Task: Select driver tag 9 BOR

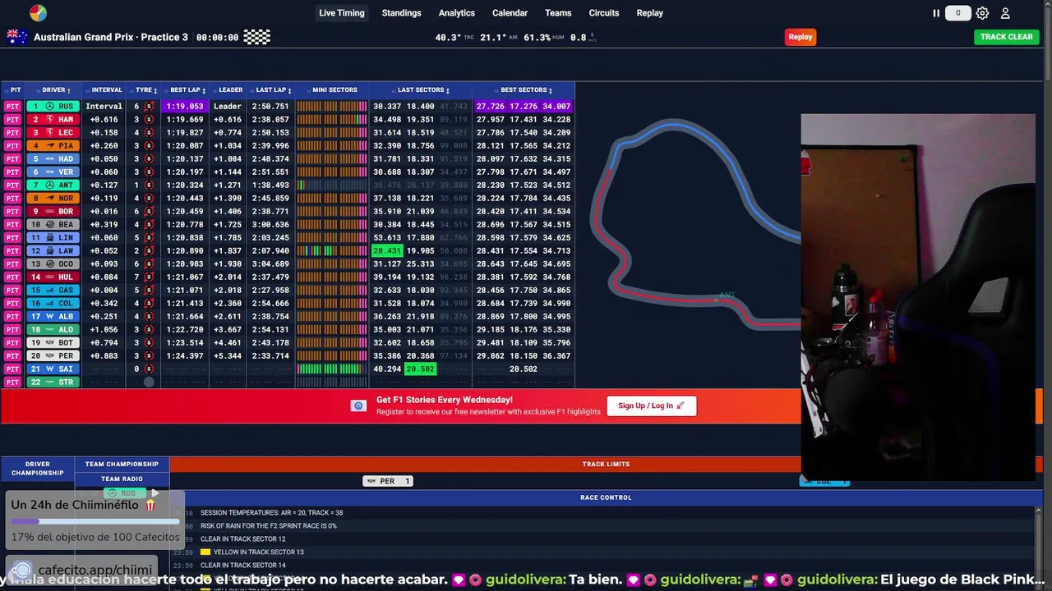Action: (53, 212)
